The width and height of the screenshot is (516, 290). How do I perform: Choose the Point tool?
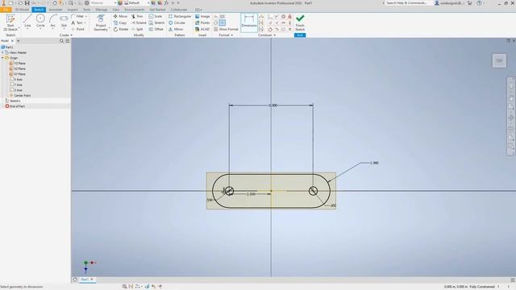tap(78, 29)
